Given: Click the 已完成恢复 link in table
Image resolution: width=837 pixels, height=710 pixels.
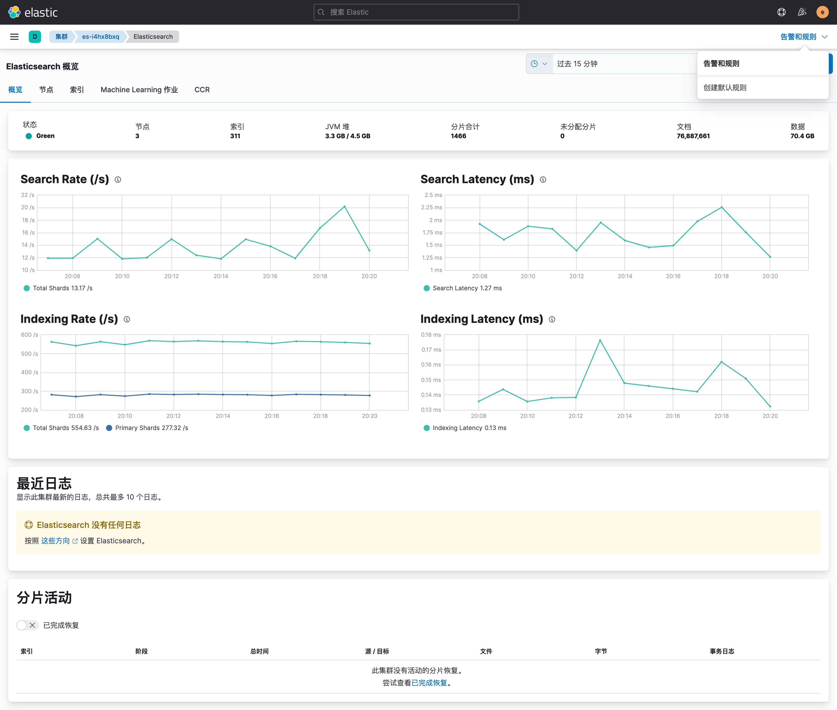Looking at the screenshot, I should (x=429, y=683).
